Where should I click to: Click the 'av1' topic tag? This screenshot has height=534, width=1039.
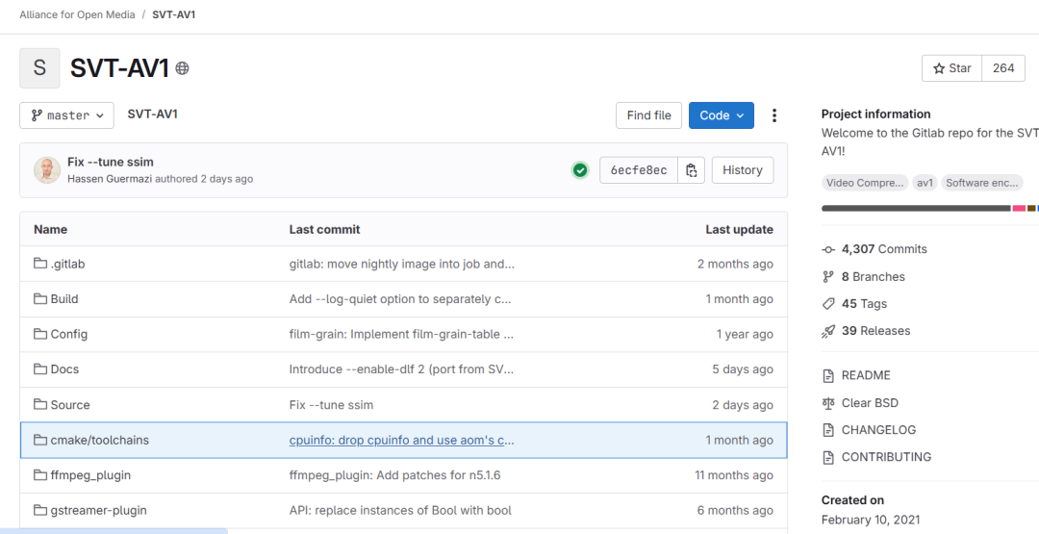[x=925, y=183]
